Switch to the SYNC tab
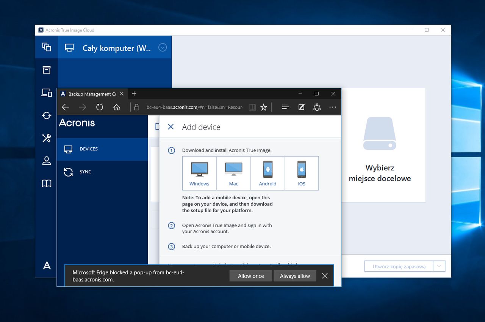The width and height of the screenshot is (485, 322). 85,172
